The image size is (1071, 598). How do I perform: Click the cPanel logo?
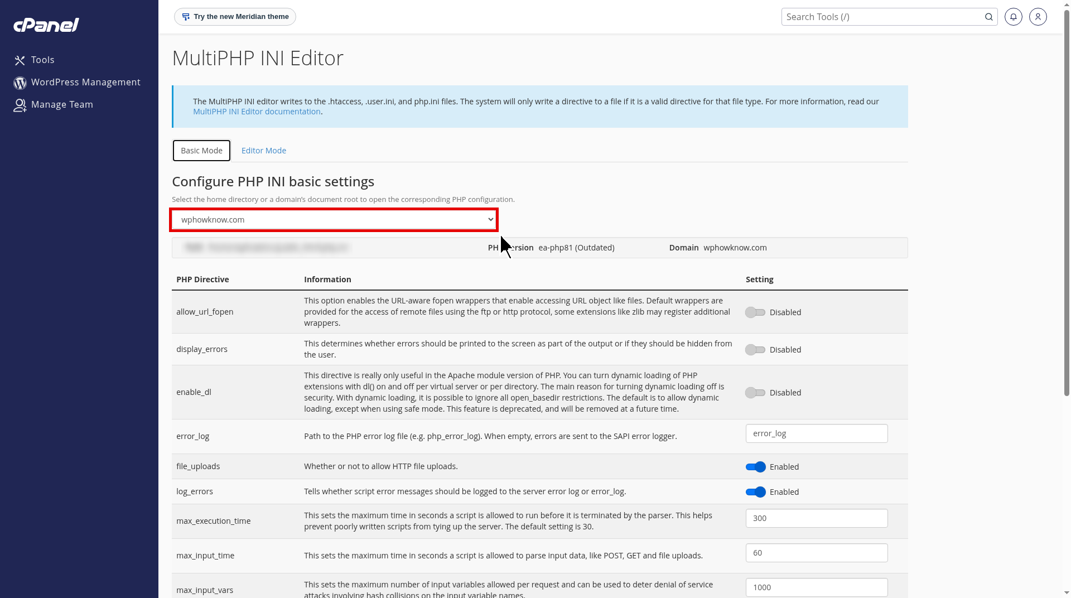[46, 25]
